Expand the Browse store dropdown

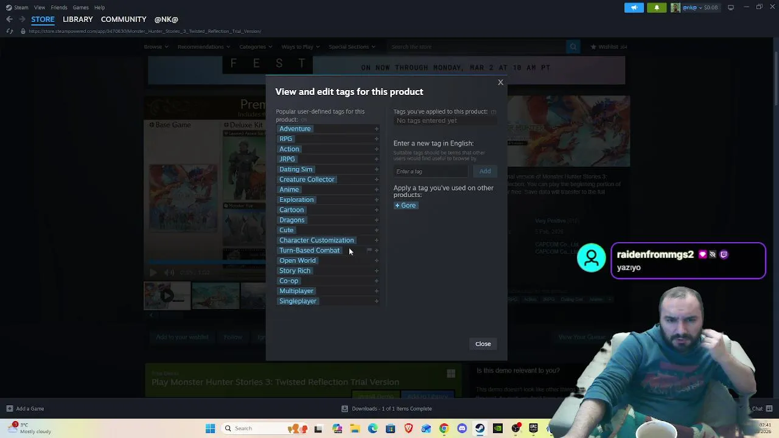[156, 47]
